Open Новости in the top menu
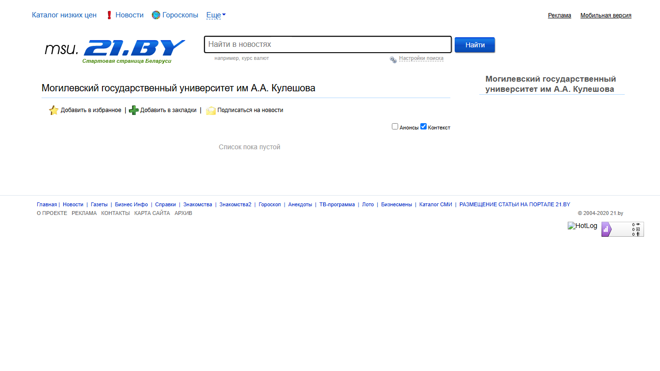The width and height of the screenshot is (660, 371). pos(129,15)
